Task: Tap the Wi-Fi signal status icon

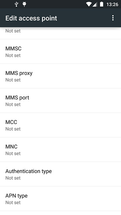Action: coord(89,4)
